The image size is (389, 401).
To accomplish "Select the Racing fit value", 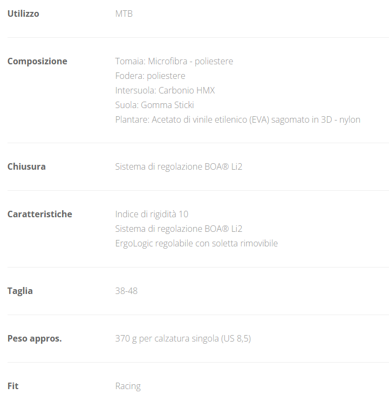I will 128,386.
